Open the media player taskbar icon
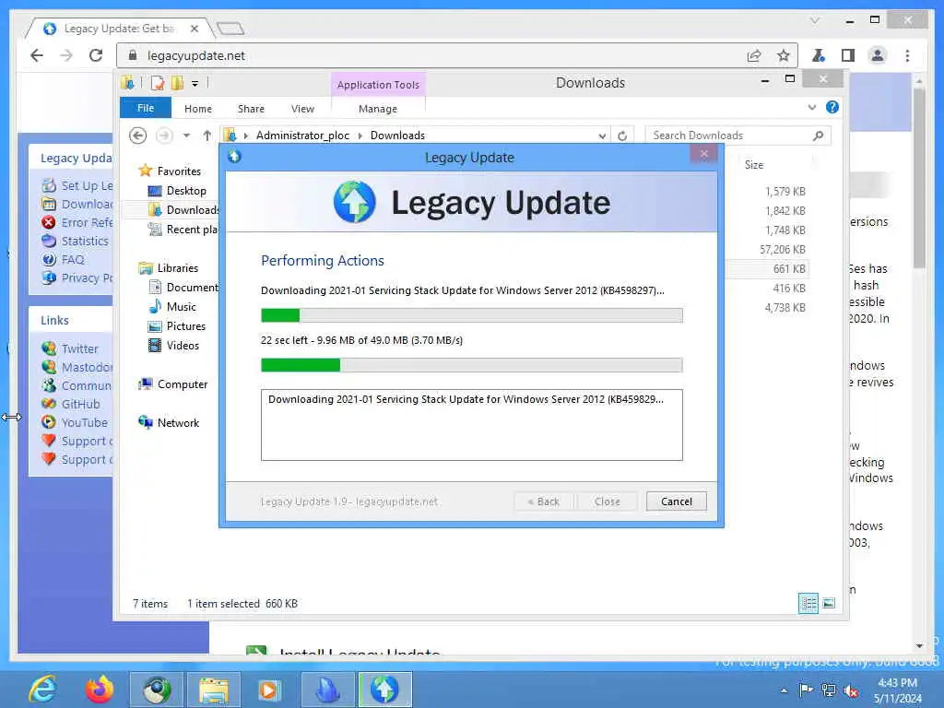Image resolution: width=944 pixels, height=708 pixels. point(269,690)
